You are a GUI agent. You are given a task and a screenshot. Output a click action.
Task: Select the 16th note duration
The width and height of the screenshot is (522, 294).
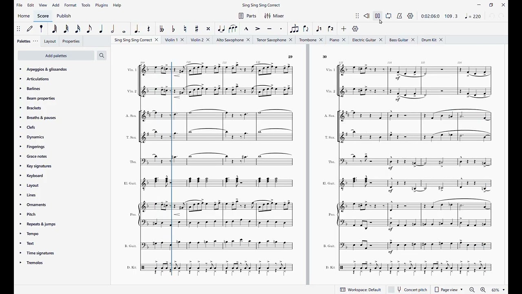[77, 29]
